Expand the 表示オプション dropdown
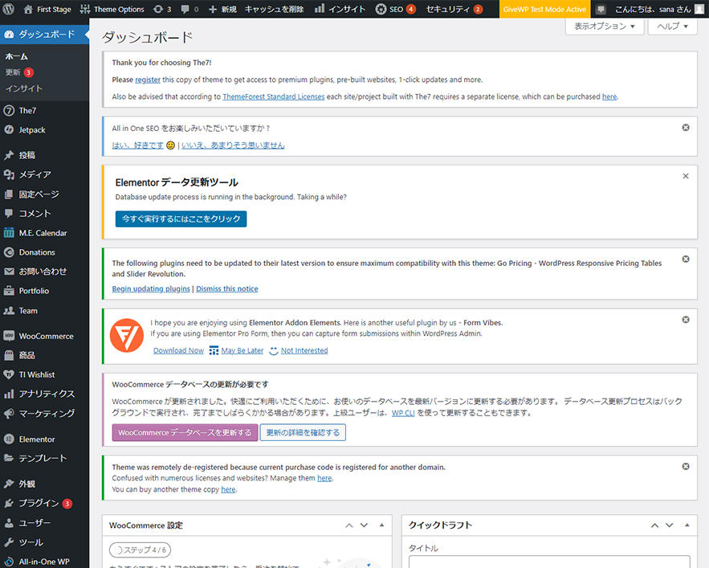Viewport: 709px width, 568px height. tap(605, 27)
